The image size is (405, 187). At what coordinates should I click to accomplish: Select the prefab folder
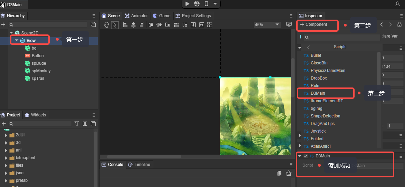22,180
